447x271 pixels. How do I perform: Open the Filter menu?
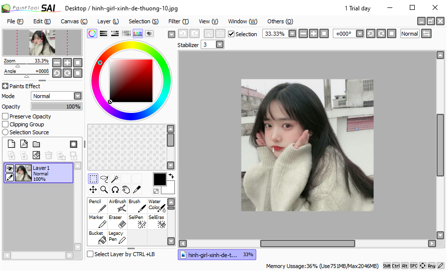[178, 21]
